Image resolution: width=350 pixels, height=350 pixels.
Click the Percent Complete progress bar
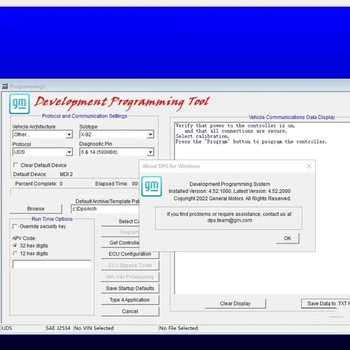(x=75, y=192)
